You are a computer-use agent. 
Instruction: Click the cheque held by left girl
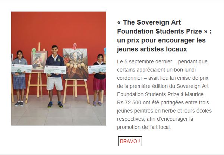click(21, 69)
